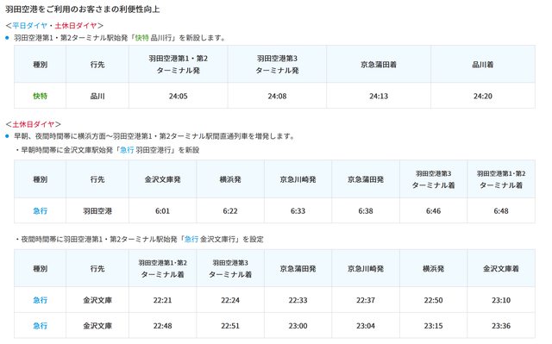Click the 23:10 金沢文庫 arrival time
The image size is (552, 344).
coord(501,300)
